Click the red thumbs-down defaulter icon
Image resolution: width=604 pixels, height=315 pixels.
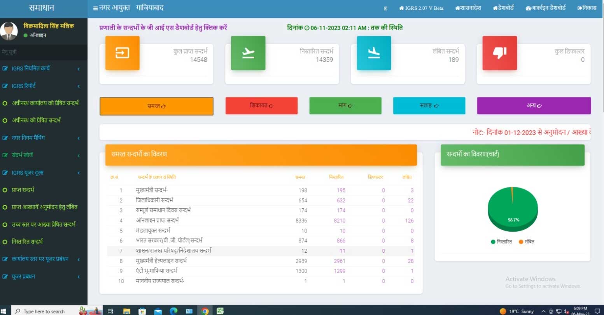(499, 53)
